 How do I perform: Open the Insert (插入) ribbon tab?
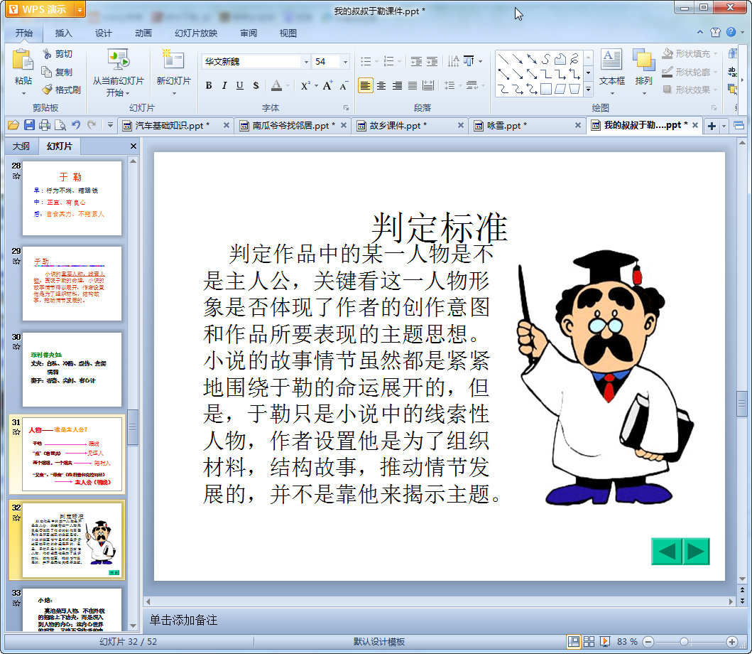pos(63,33)
